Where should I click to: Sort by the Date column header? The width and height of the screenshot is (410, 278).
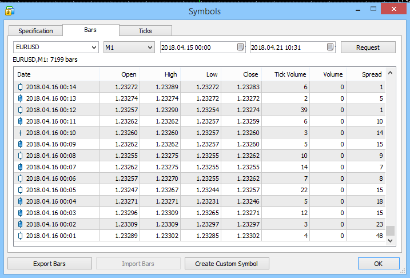[x=57, y=74]
